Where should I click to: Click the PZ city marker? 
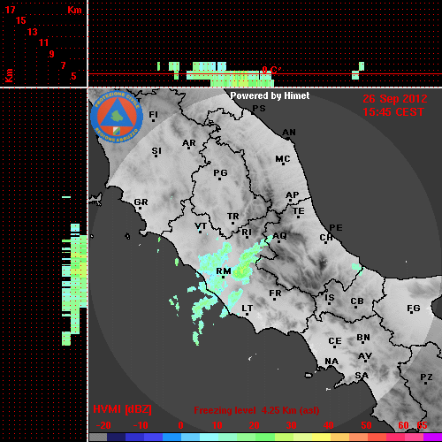425,384
